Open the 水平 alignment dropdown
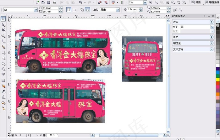Screen dimensions: 220x140 point(212,27)
